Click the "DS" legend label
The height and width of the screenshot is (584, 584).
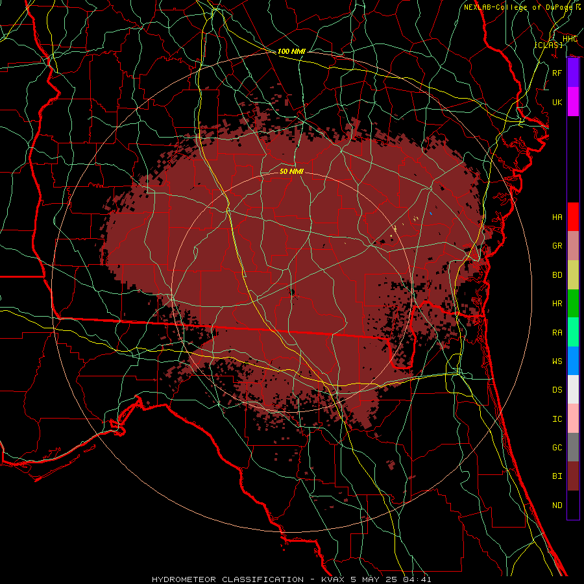click(557, 390)
